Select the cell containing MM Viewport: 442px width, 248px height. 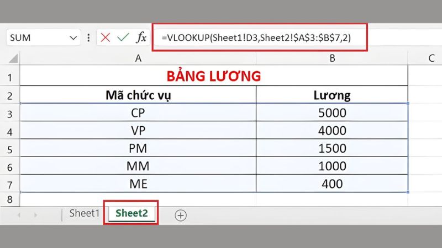(138, 166)
